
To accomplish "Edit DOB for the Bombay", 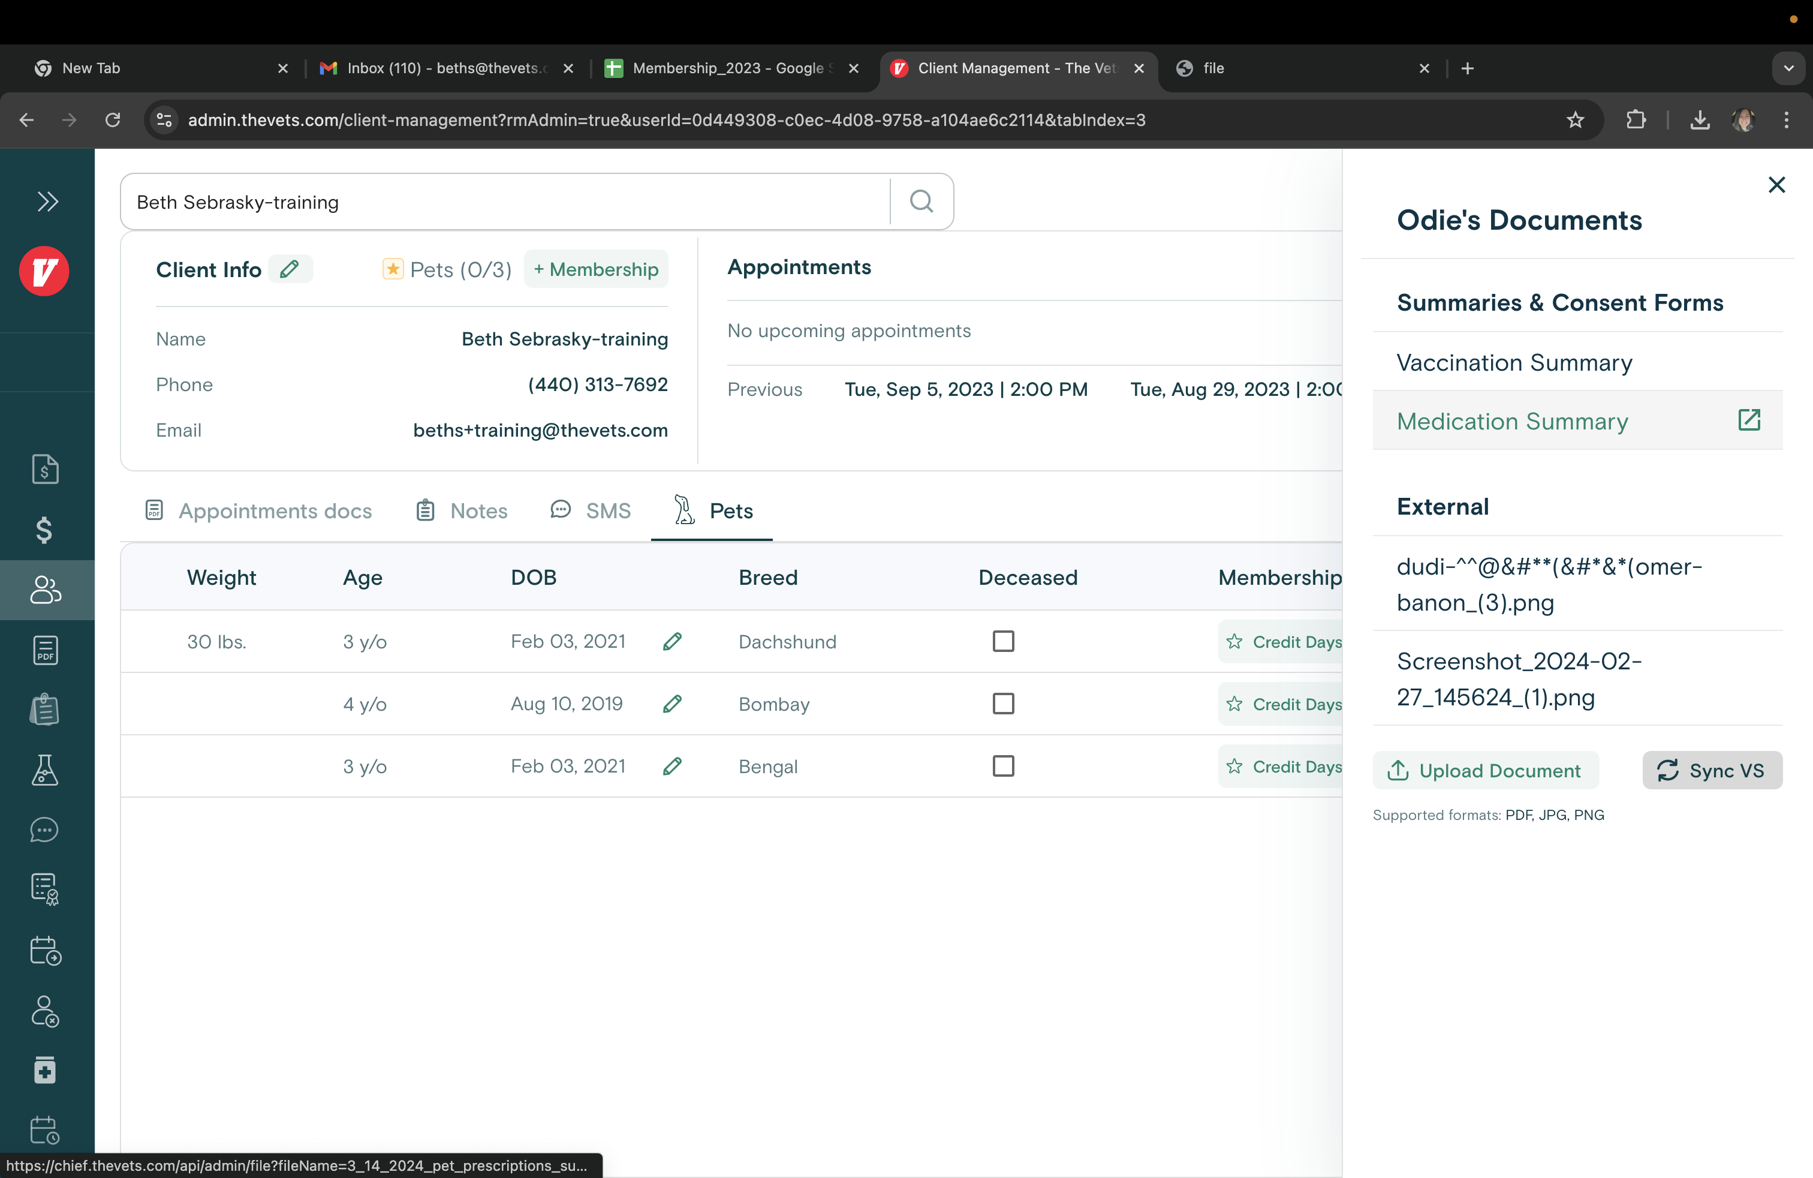I will pyautogui.click(x=673, y=704).
